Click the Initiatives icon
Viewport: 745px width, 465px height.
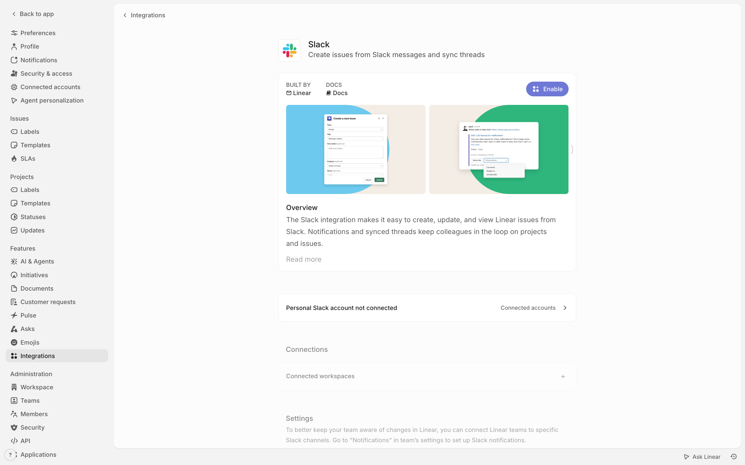click(x=14, y=275)
